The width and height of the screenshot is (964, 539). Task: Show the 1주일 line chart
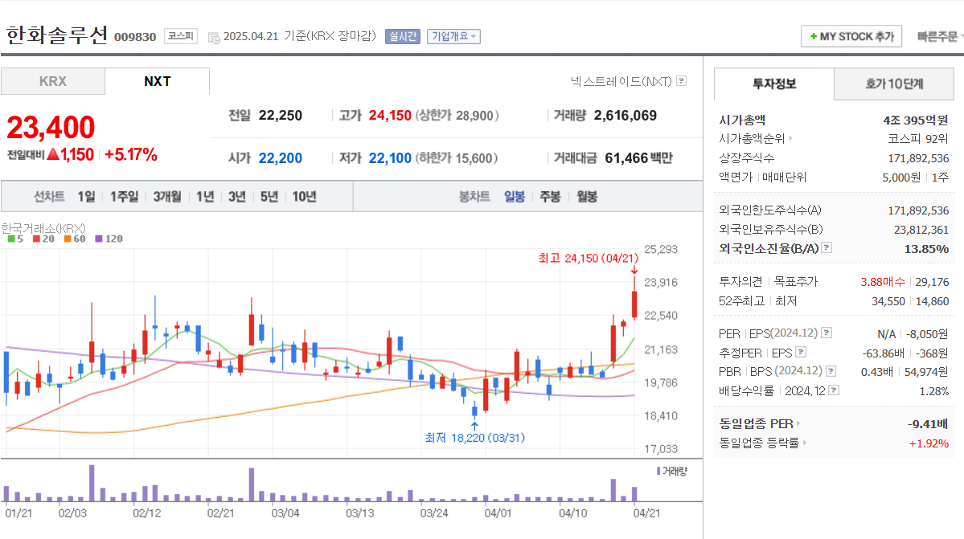tap(124, 197)
